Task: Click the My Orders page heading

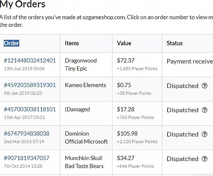Action: [x=23, y=5]
